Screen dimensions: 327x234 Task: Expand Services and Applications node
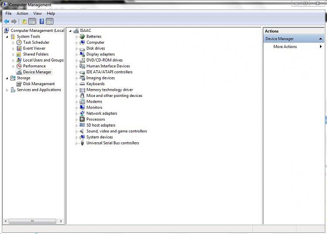(x=7, y=90)
